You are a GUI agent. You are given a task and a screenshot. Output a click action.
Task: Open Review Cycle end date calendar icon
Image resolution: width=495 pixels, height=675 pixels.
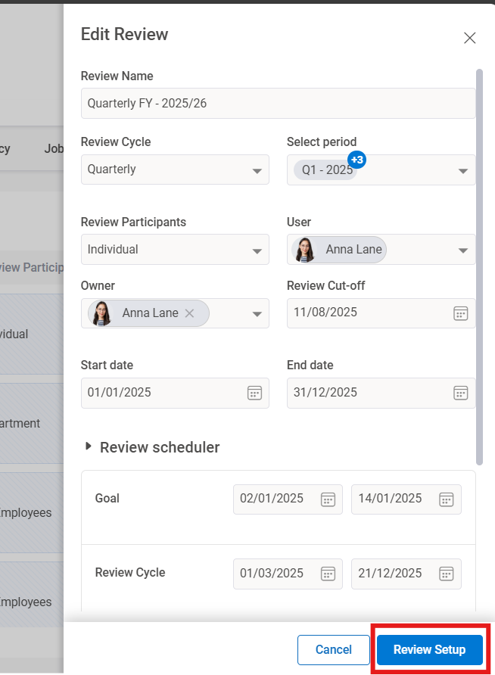[447, 573]
